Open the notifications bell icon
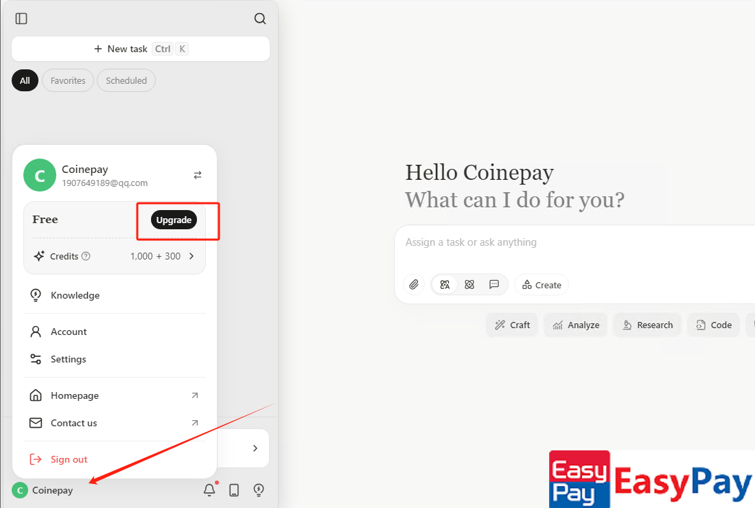Image resolution: width=755 pixels, height=508 pixels. [209, 489]
